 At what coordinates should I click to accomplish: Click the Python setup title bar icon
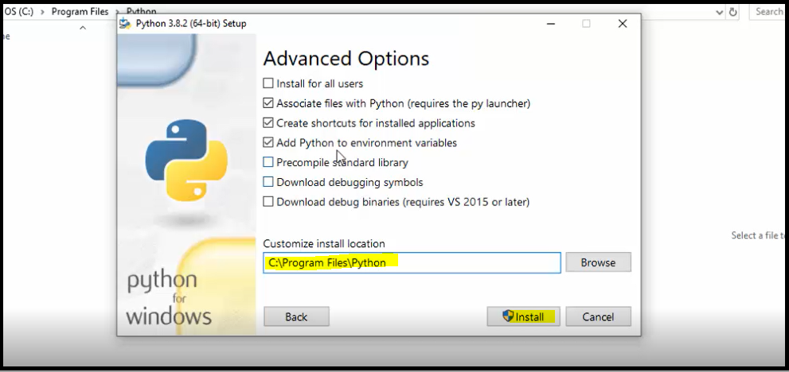126,24
